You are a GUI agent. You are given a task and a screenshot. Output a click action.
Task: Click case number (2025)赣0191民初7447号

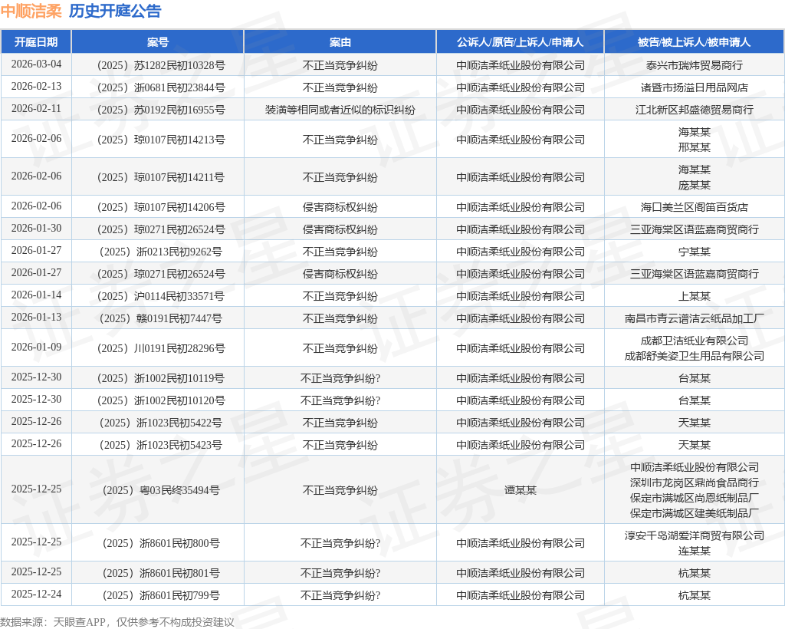(161, 318)
